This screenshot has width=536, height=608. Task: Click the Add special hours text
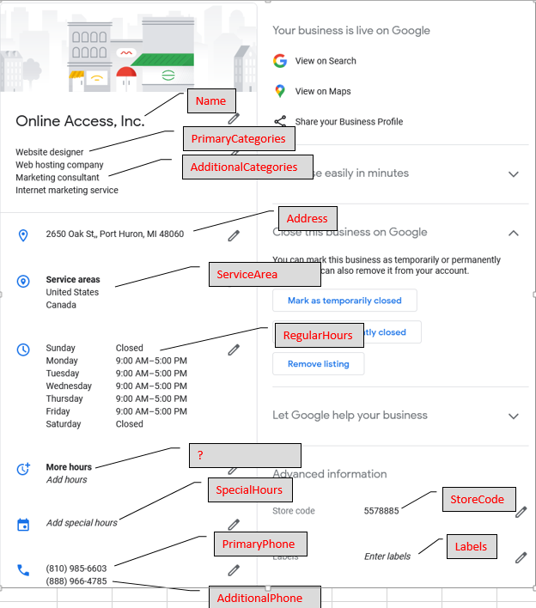(82, 523)
